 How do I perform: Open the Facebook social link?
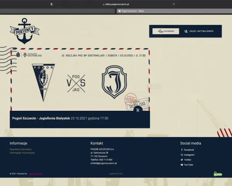click(188, 150)
